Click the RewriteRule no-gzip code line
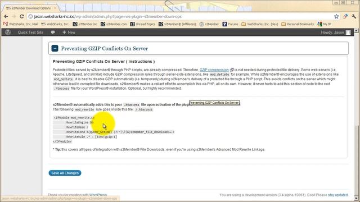 (x=92, y=137)
